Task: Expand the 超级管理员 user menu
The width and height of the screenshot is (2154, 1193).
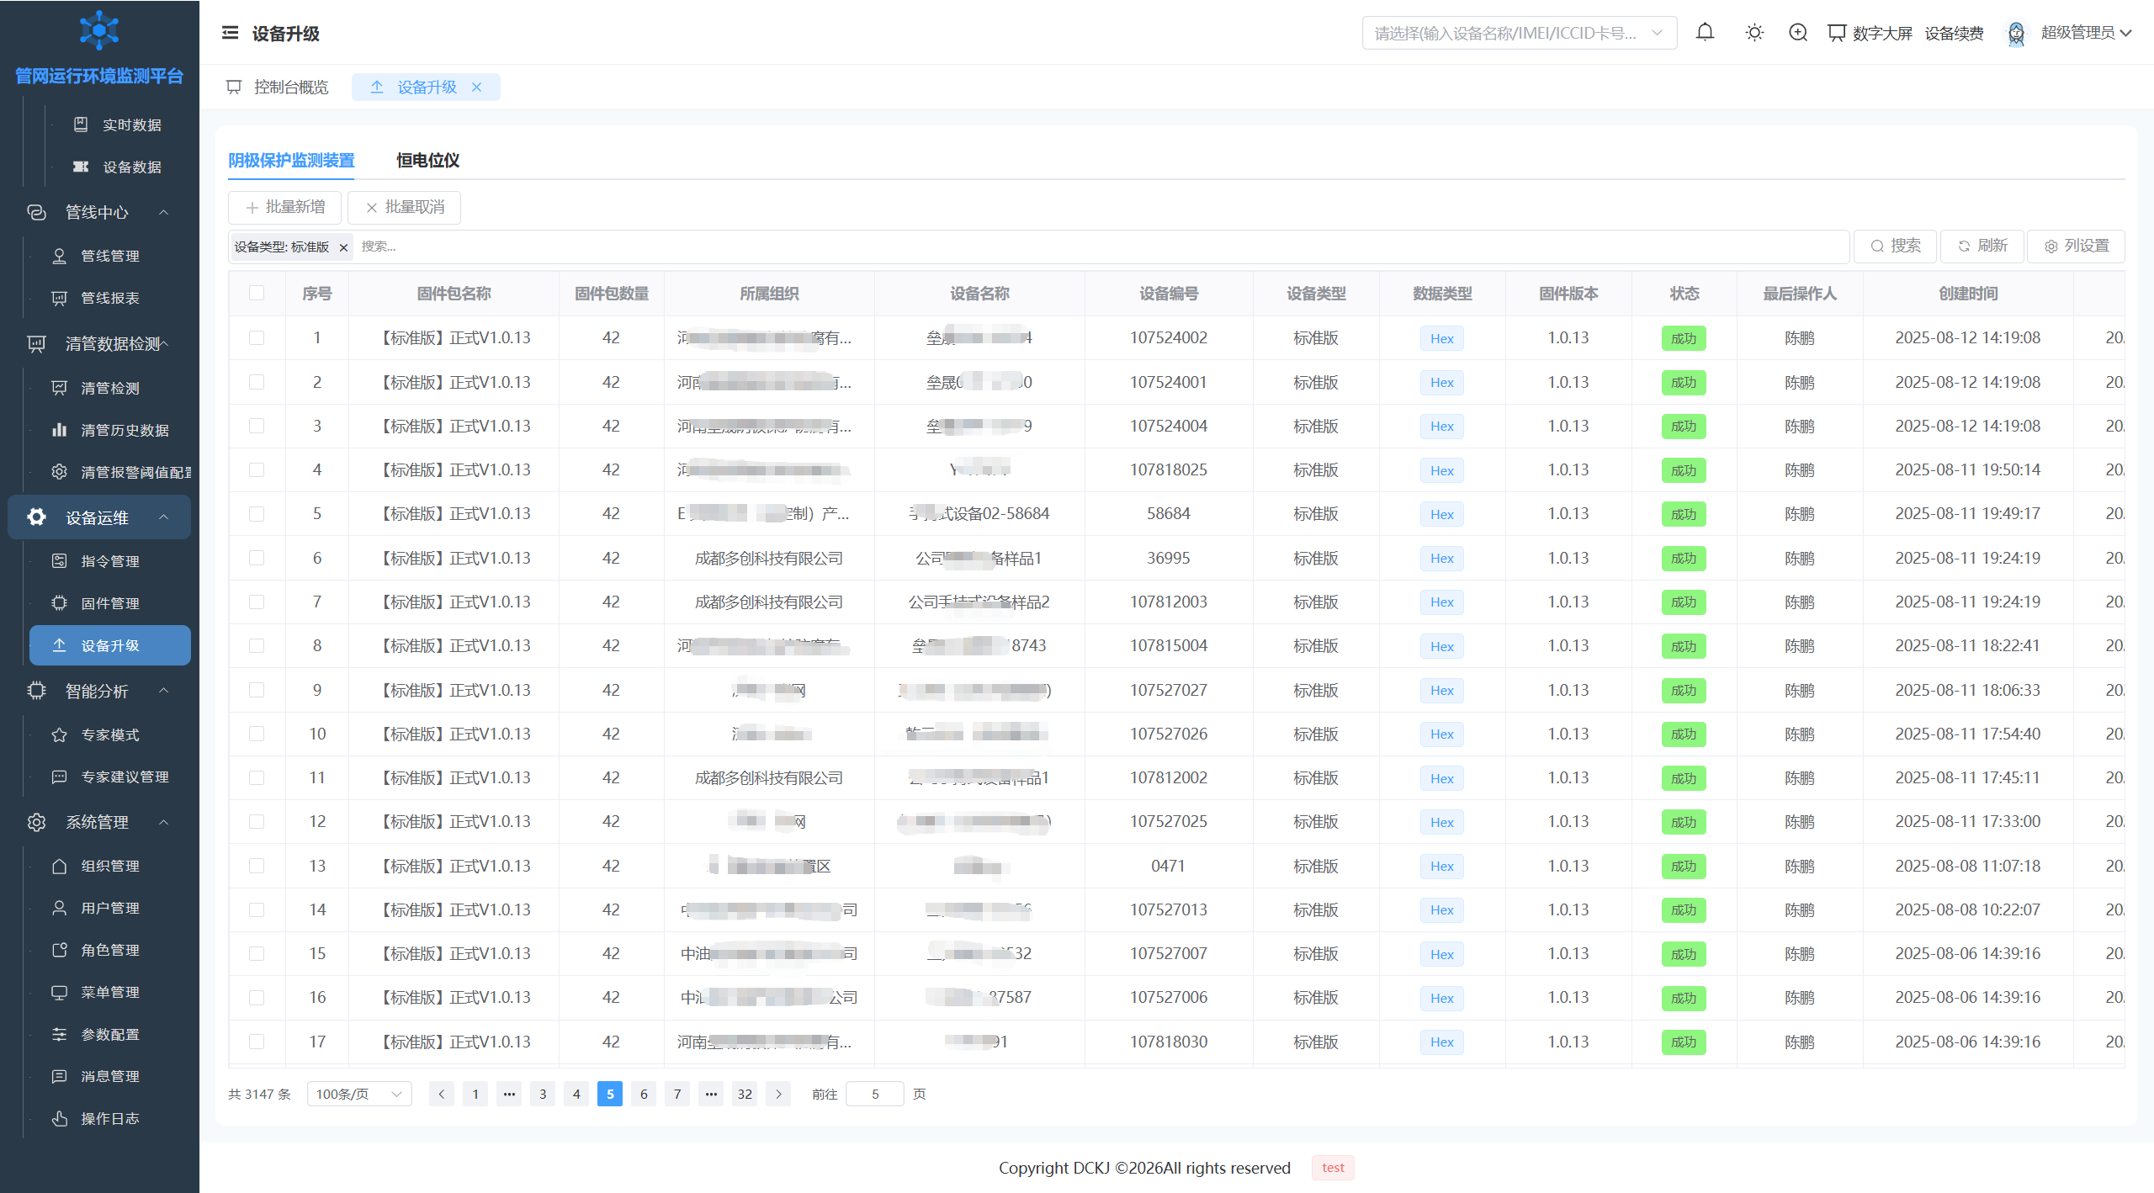Action: pyautogui.click(x=2086, y=33)
